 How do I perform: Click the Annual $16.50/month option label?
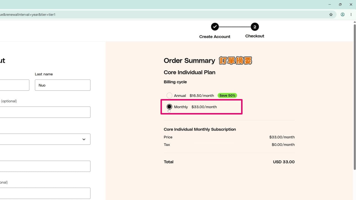pyautogui.click(x=194, y=96)
